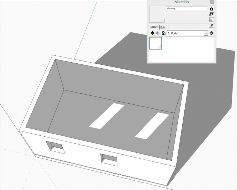The width and height of the screenshot is (237, 190).
Task: Click the Create Material icon
Action: click(x=211, y=14)
